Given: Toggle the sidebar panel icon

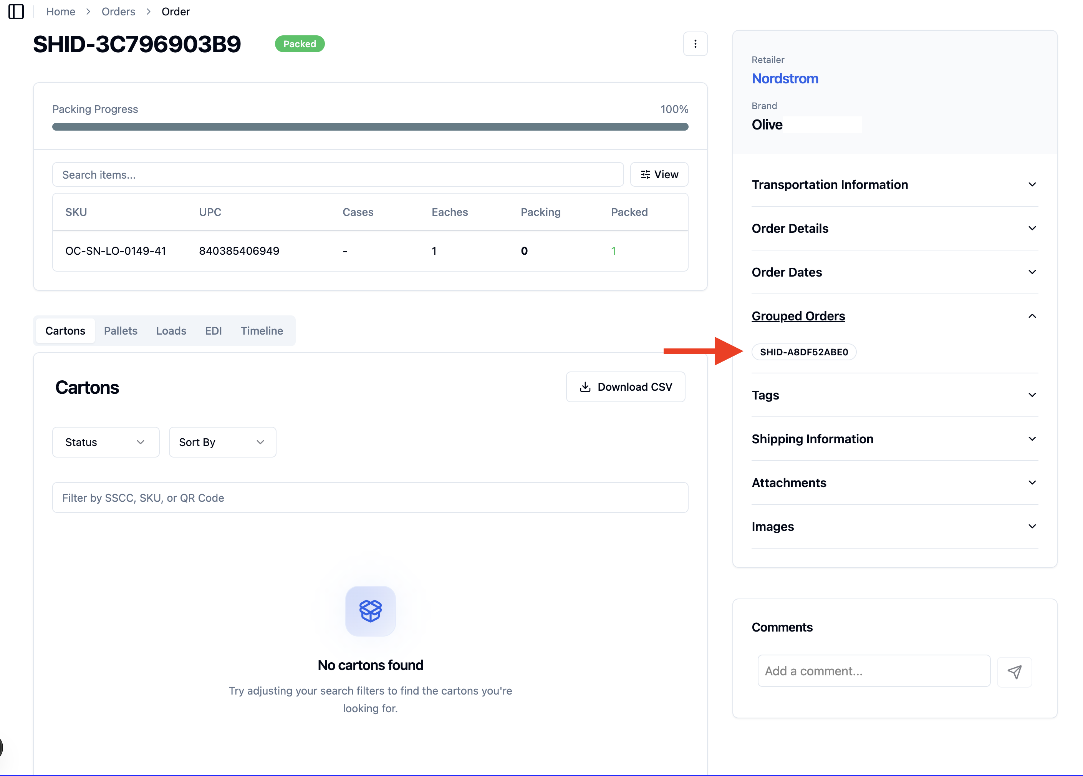Looking at the screenshot, I should click(16, 11).
